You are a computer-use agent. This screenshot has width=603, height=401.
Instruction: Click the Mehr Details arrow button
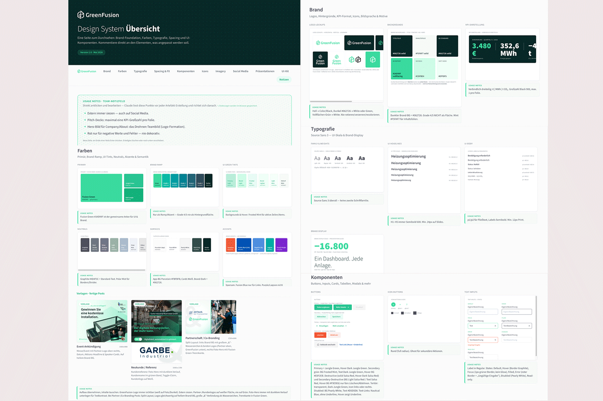[343, 307]
